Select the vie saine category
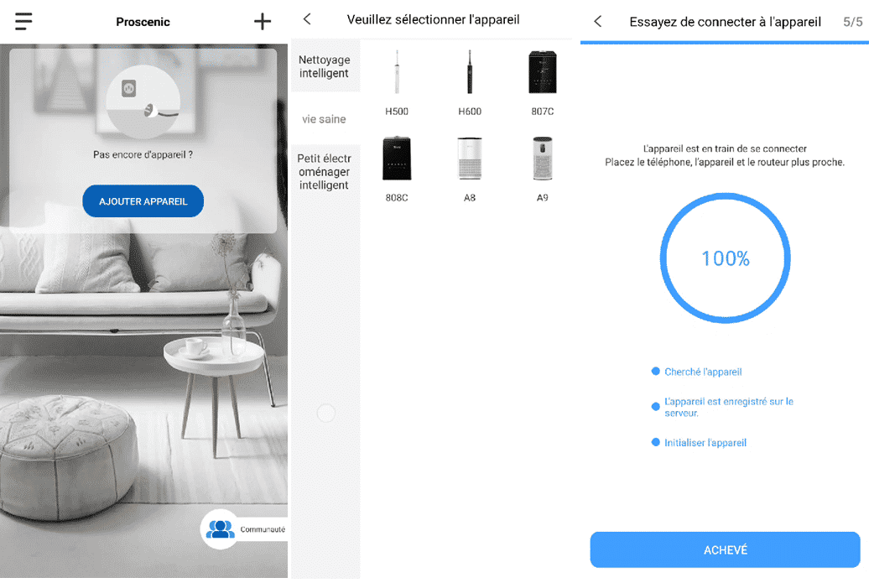The image size is (869, 583). (325, 118)
